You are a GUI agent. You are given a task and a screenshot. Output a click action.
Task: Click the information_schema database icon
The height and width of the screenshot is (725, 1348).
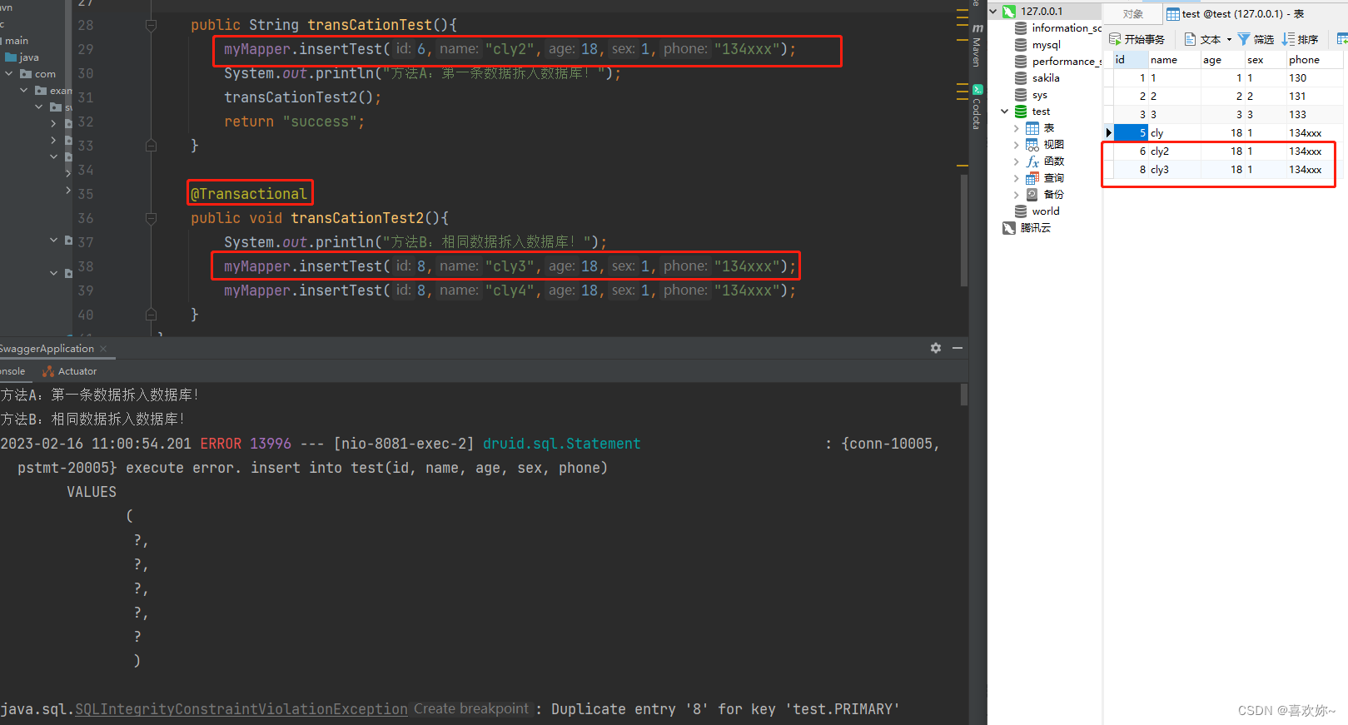pos(1021,28)
